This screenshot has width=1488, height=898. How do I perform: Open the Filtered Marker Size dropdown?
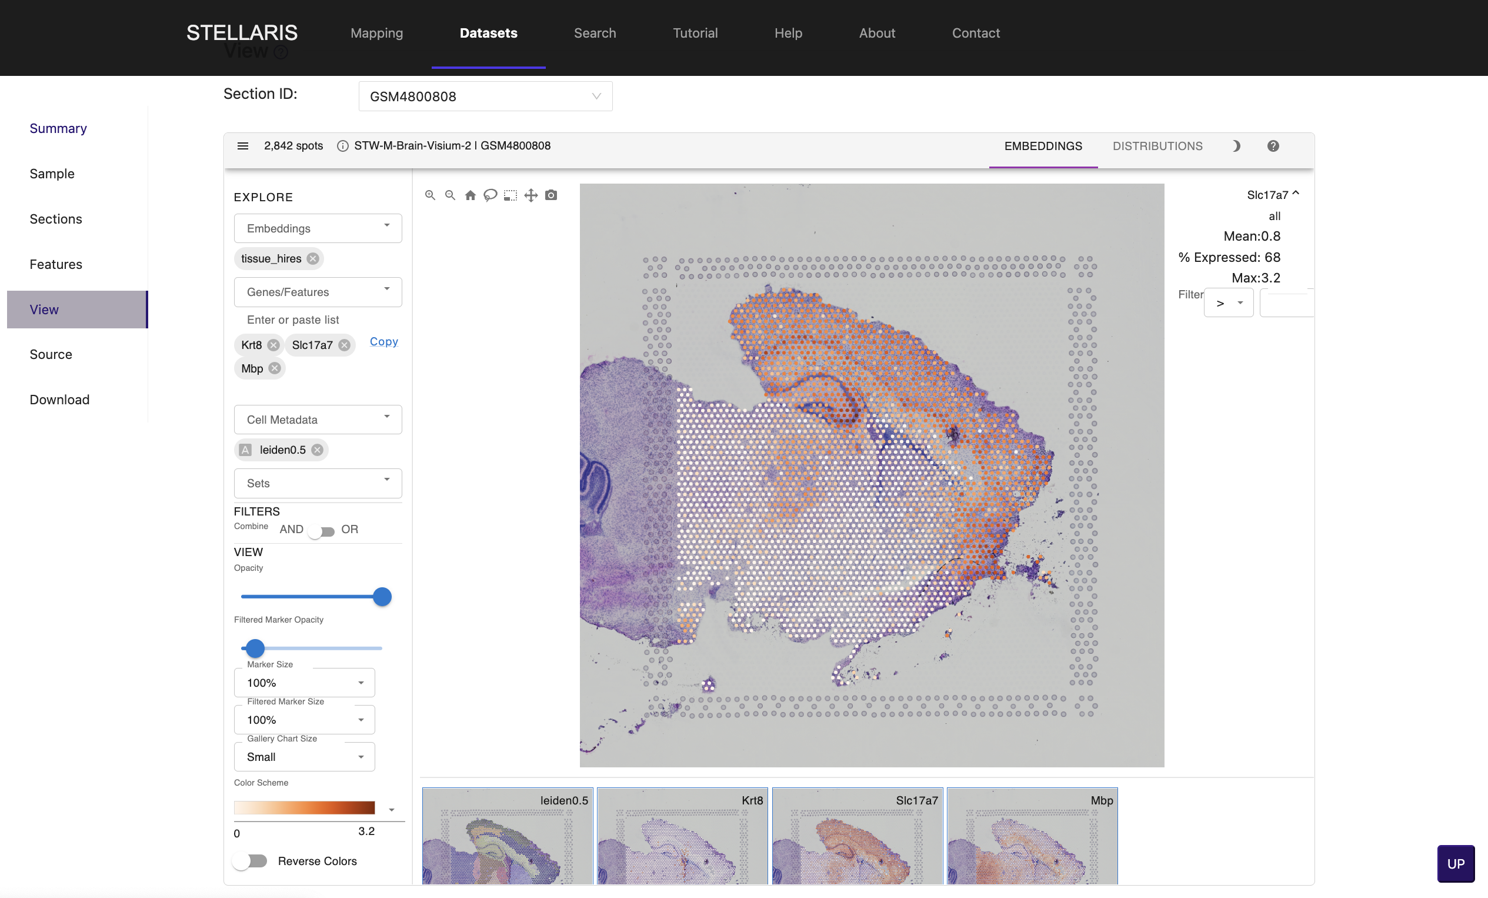[305, 720]
